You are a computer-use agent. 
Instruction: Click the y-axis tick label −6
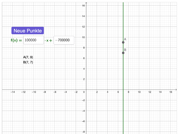pyautogui.click(x=83, y=121)
